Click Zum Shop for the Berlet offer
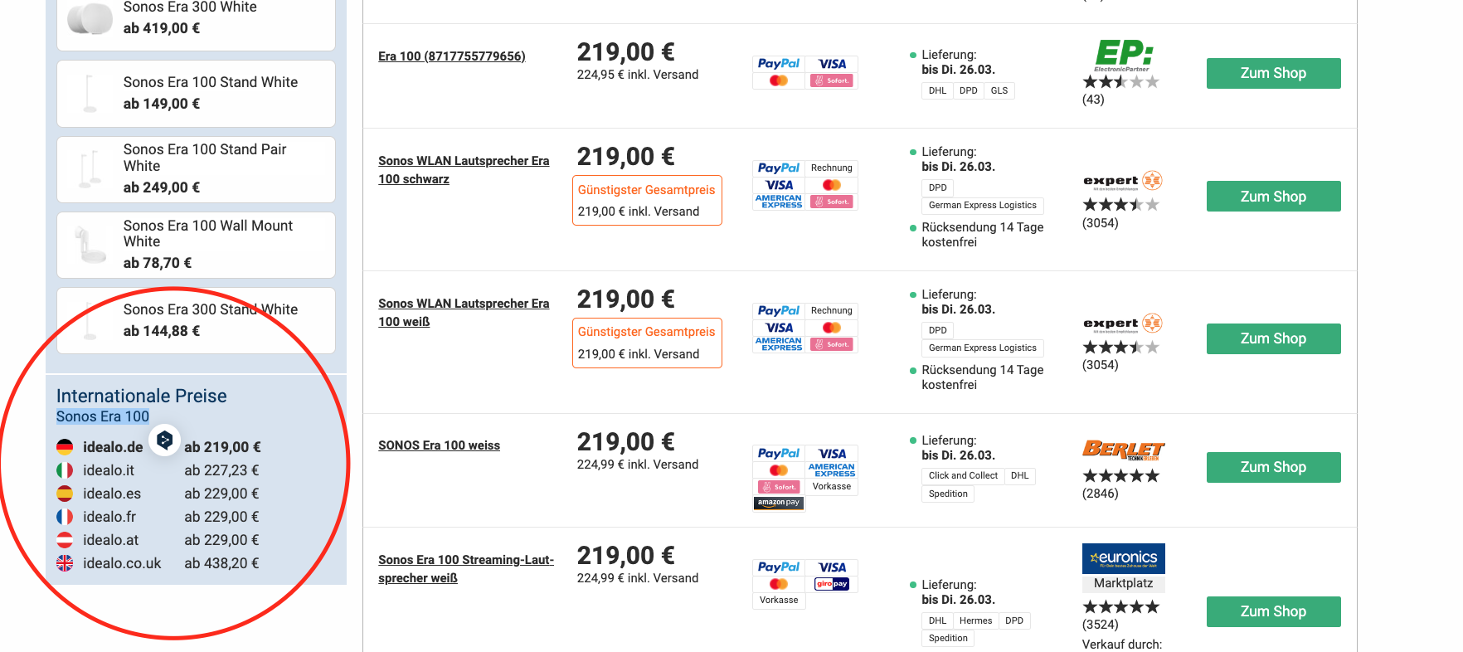This screenshot has height=652, width=1463. [x=1273, y=467]
